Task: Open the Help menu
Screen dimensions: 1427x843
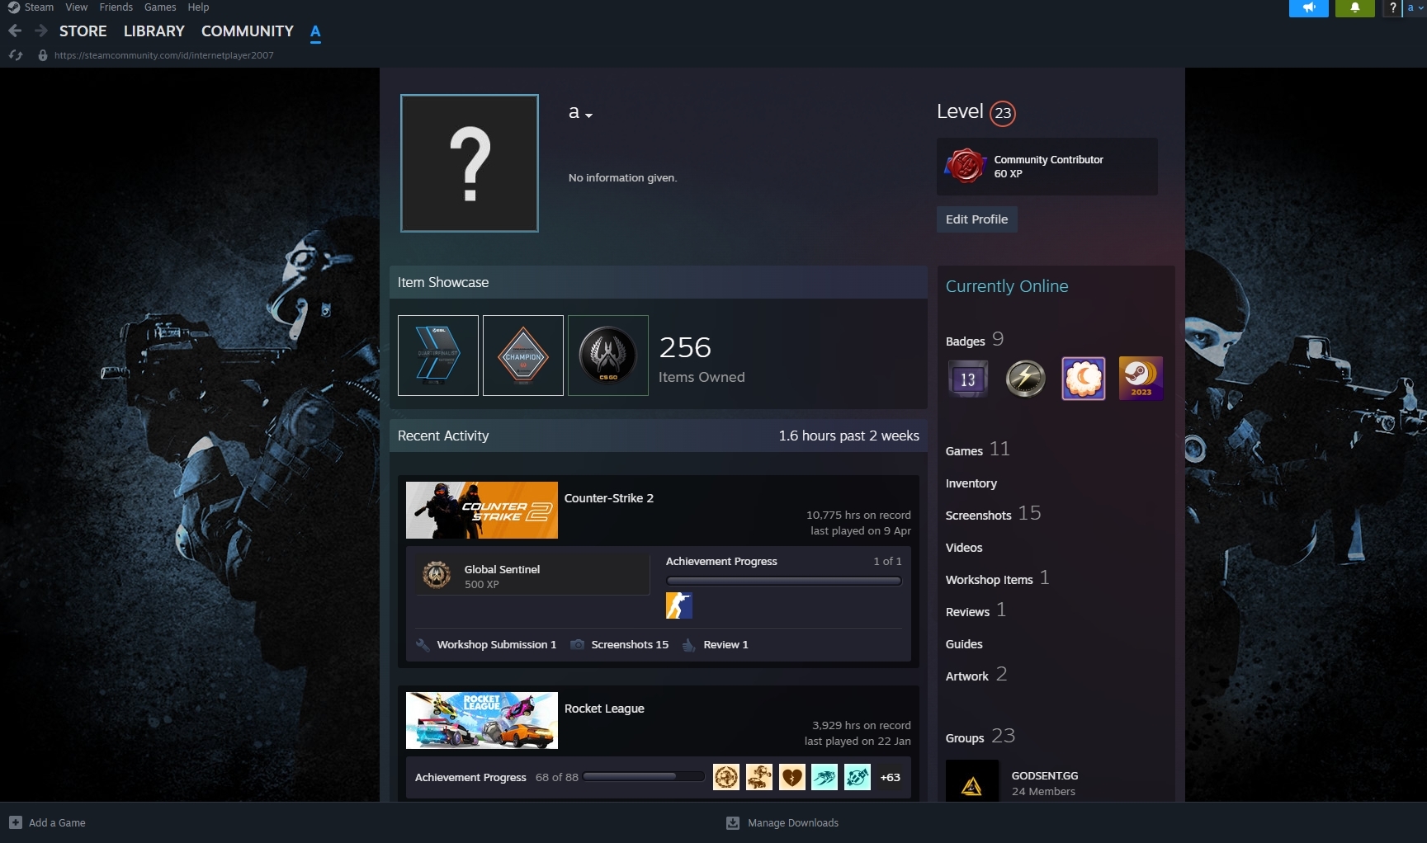Action: point(198,7)
